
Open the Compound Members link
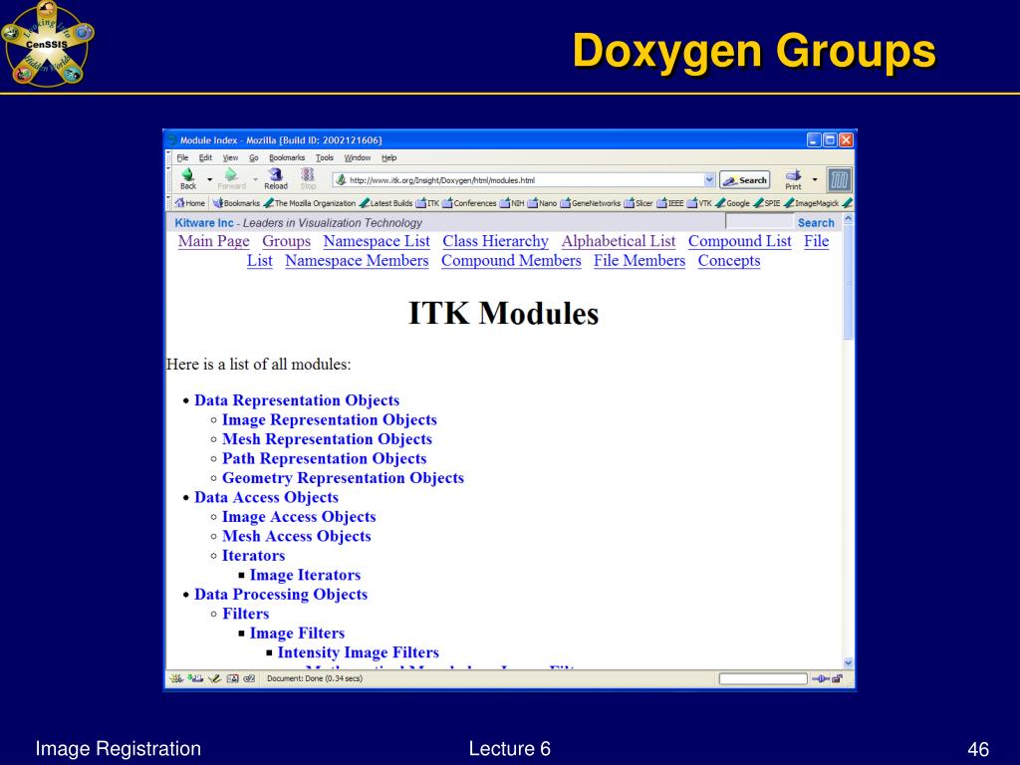click(511, 261)
